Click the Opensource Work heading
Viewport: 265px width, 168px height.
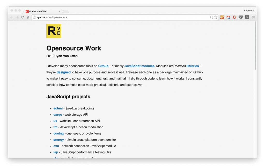[x=74, y=48]
